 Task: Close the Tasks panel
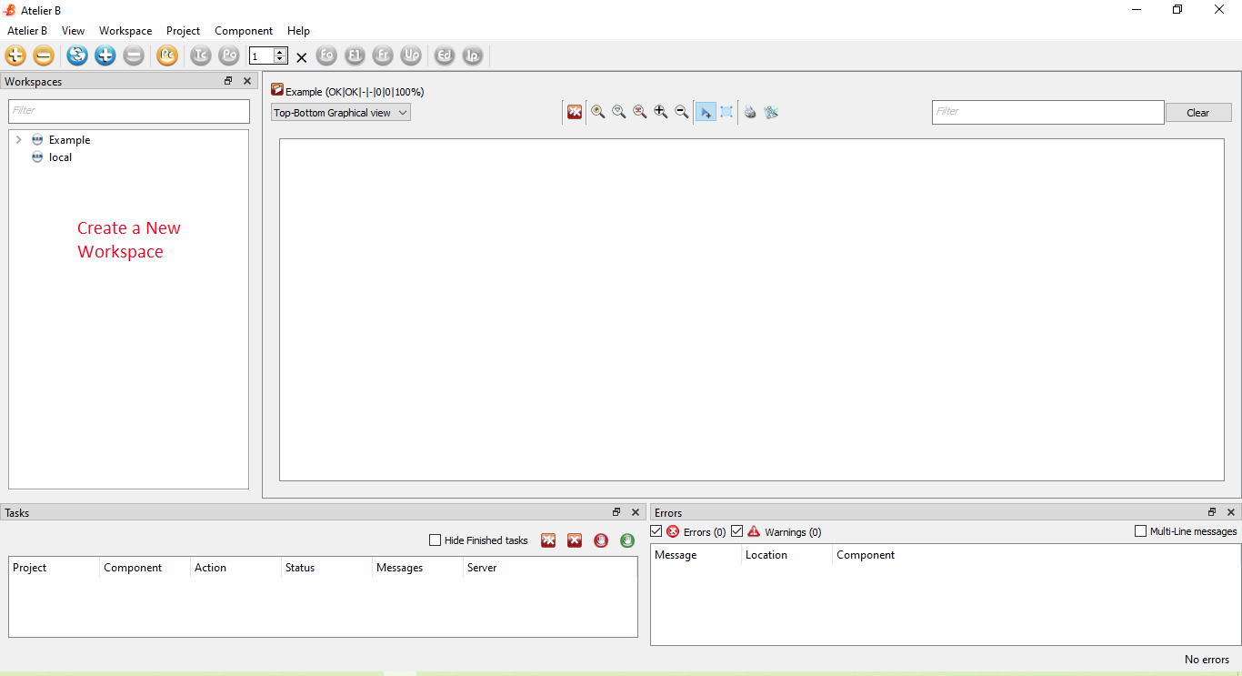point(636,512)
